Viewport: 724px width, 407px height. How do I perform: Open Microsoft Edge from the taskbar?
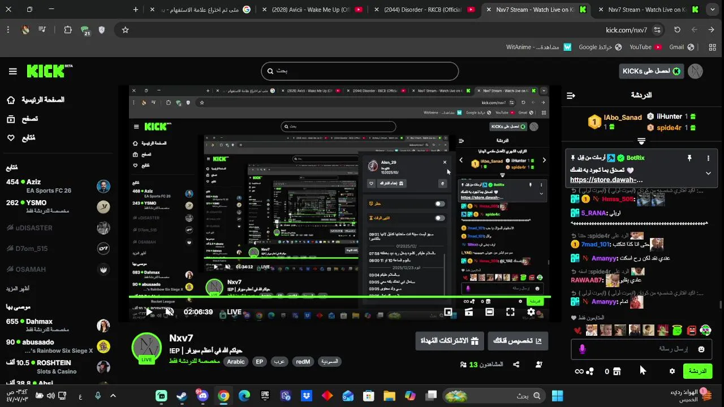coord(244,396)
